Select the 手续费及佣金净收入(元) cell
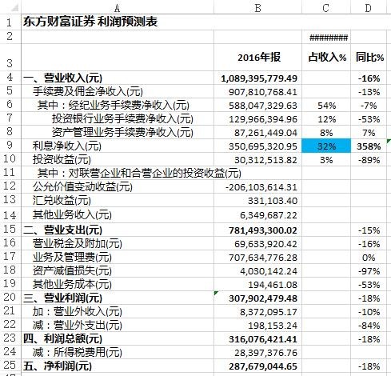The image size is (391, 376). point(118,92)
